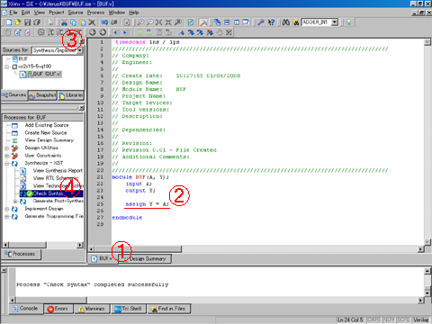Click the Processes panel horizontal scrollbar
This screenshot has height=324, width=432.
point(43,245)
